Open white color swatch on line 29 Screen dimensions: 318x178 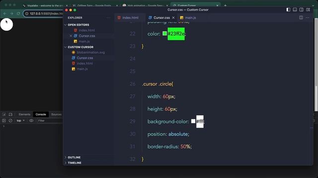(193, 121)
